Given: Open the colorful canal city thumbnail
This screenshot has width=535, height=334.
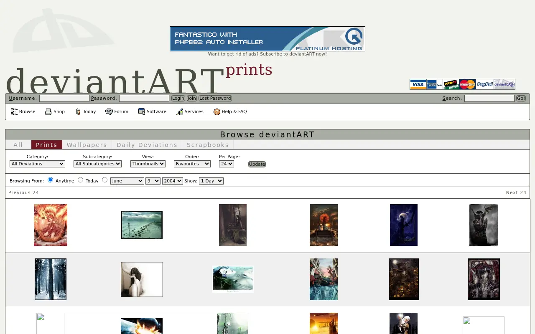Looking at the screenshot, I should 324,279.
